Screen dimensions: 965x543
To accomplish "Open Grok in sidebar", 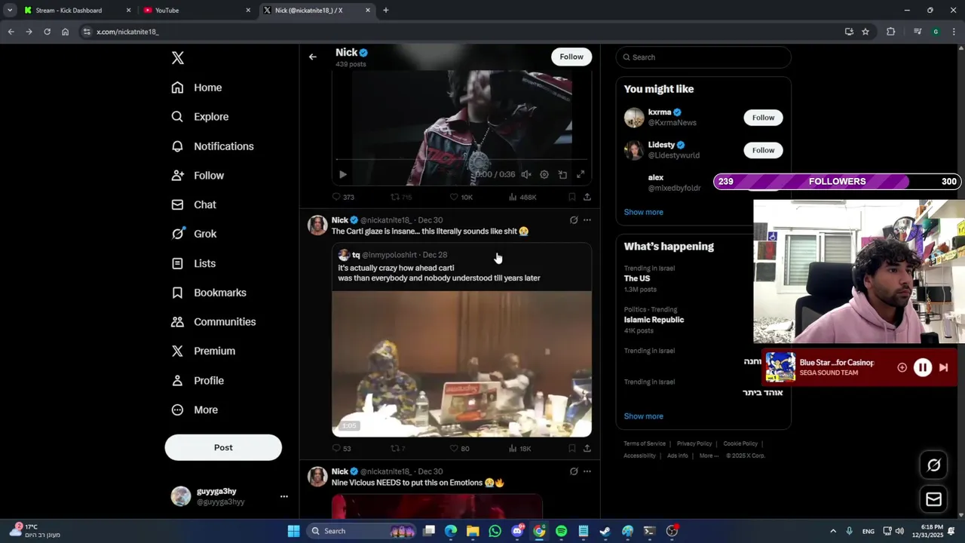I will click(194, 234).
